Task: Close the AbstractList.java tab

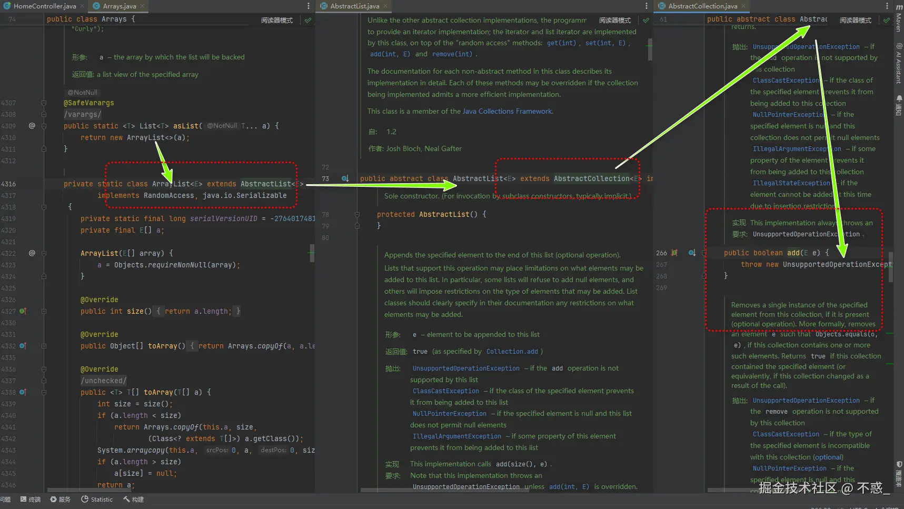Action: 385,6
